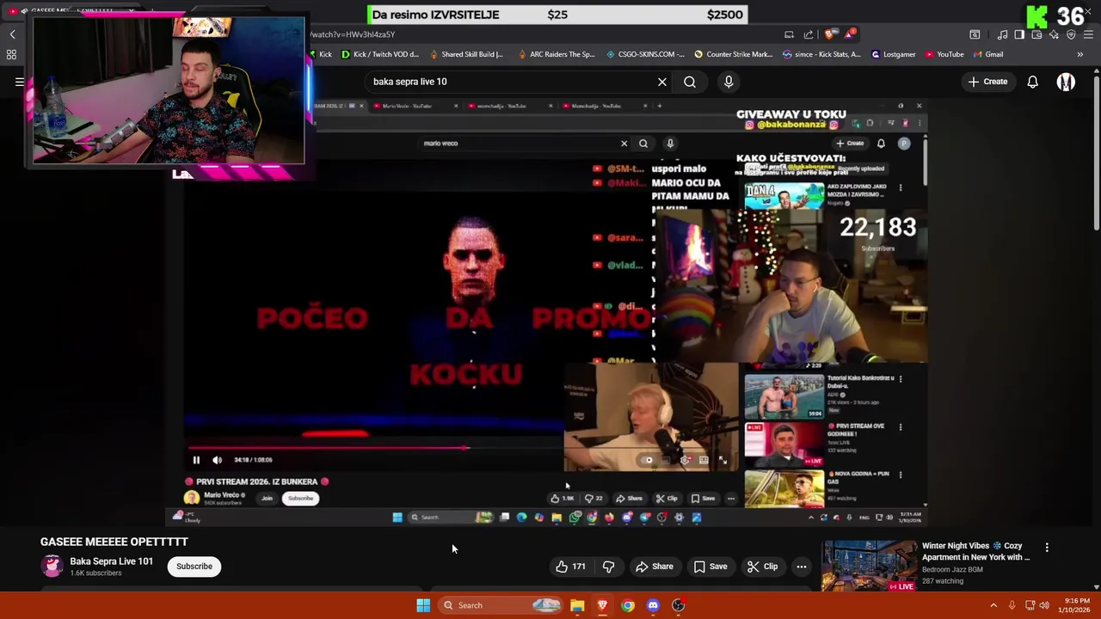Open the ARC Raiders bookmark
The width and height of the screenshot is (1101, 619).
click(x=557, y=54)
